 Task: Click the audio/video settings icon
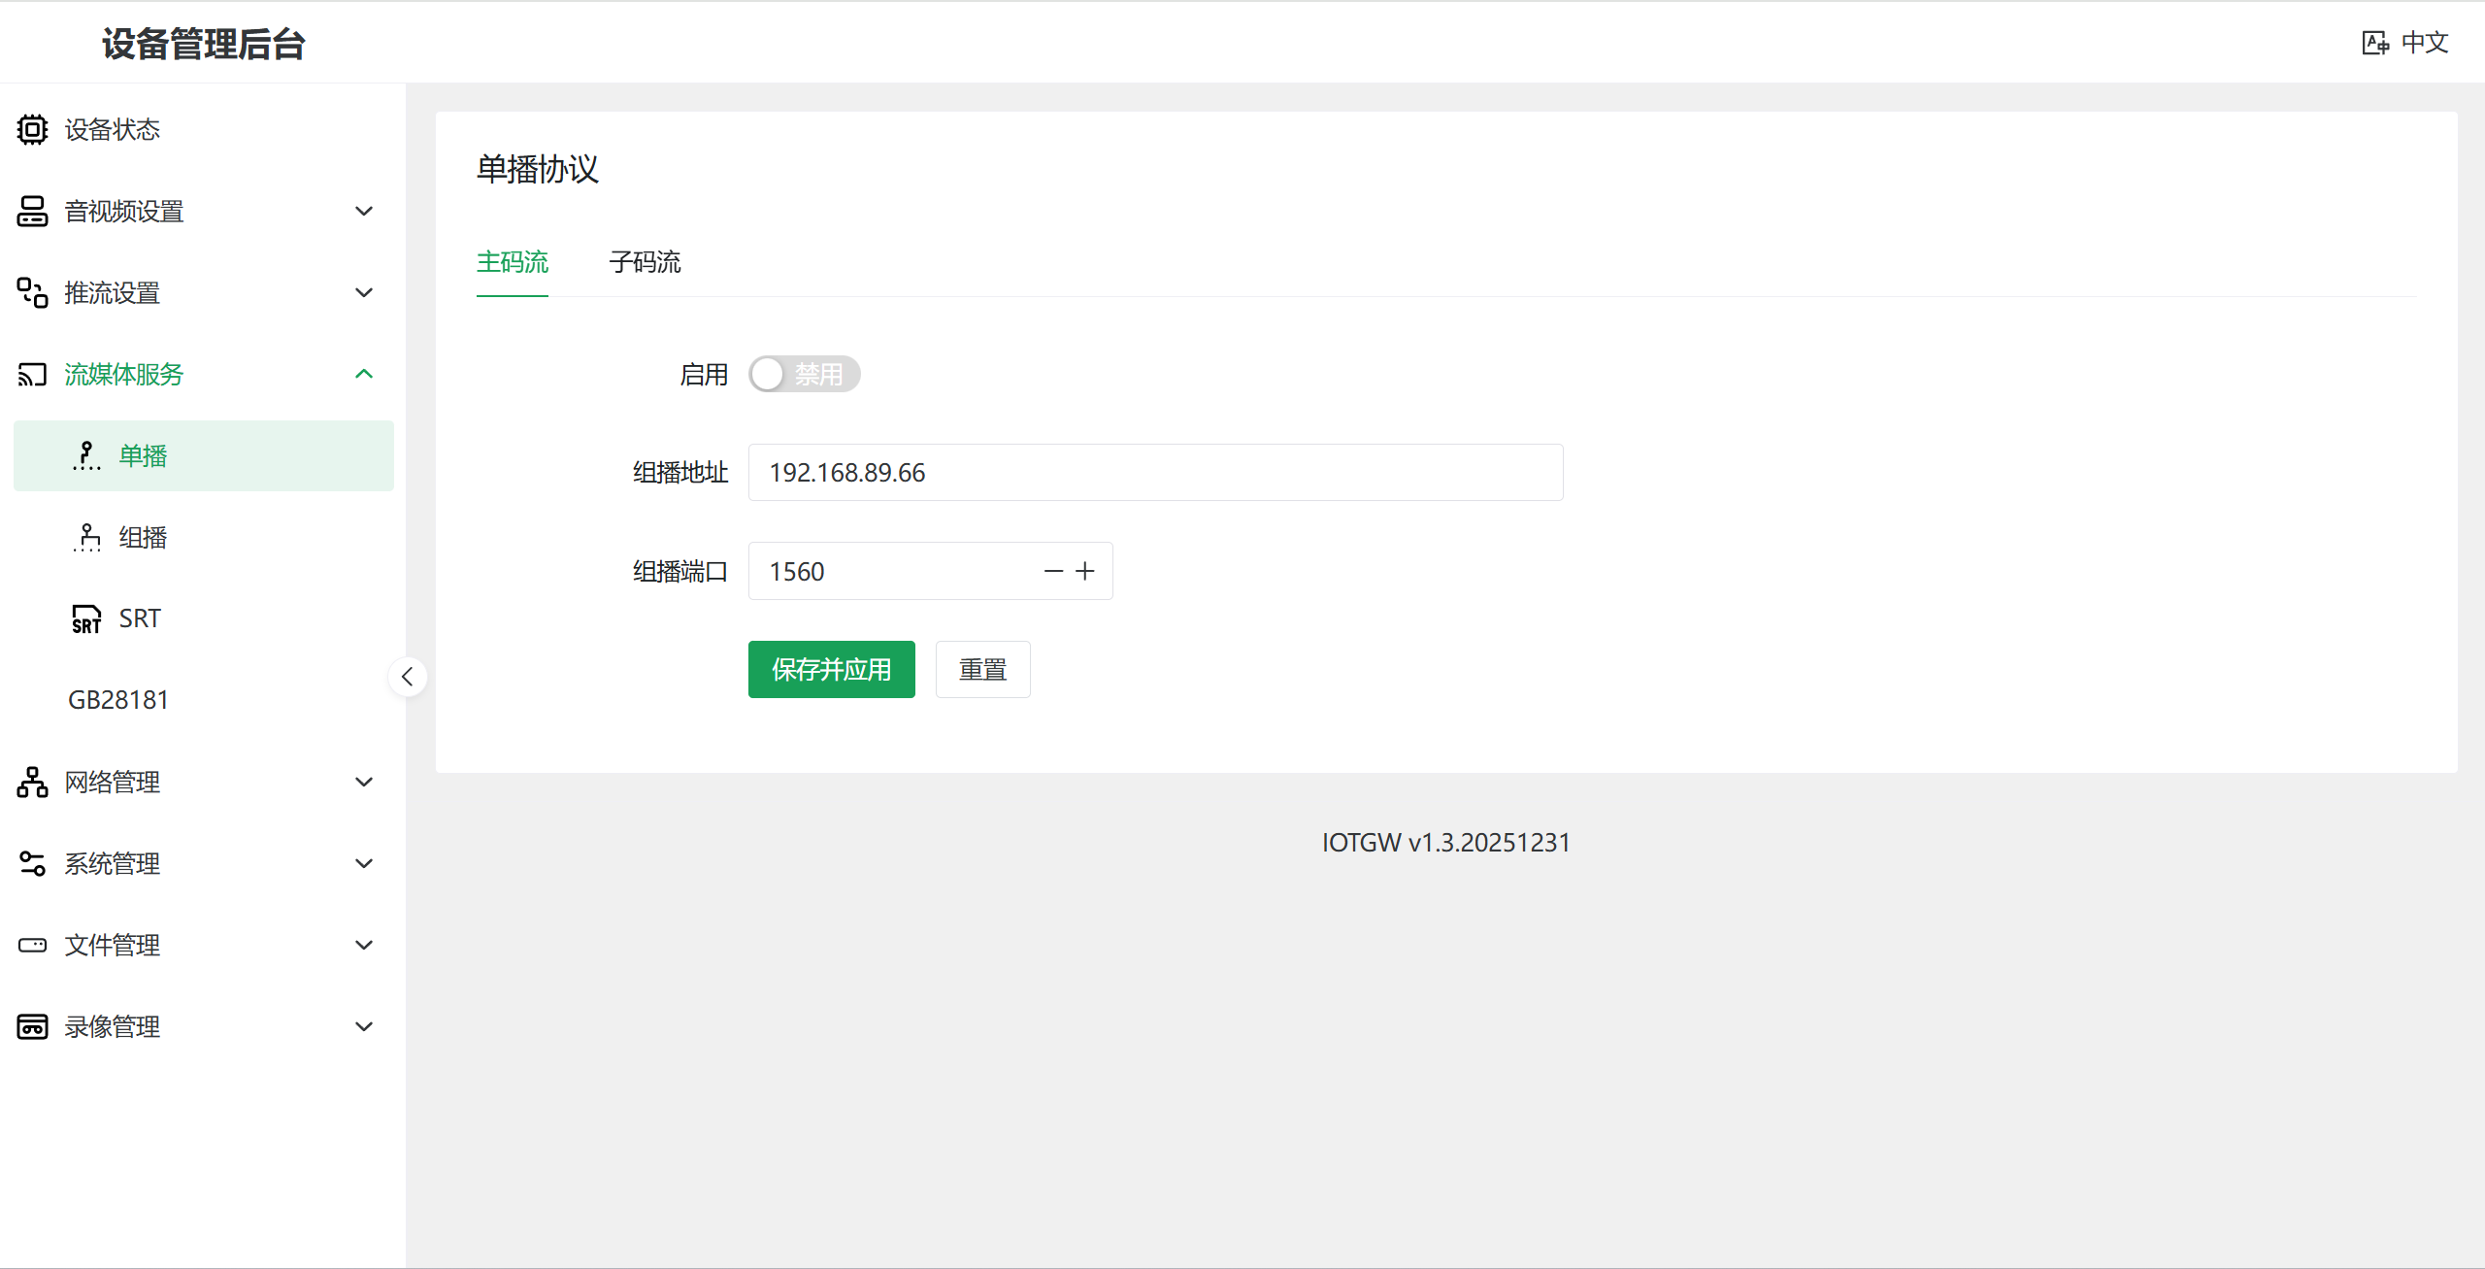32,211
